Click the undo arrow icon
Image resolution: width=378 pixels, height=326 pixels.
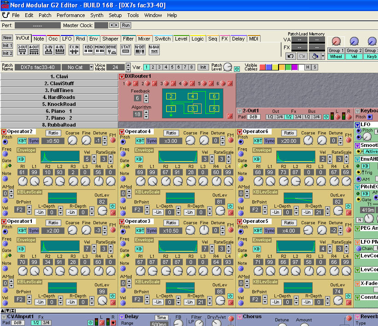pyautogui.click(x=291, y=56)
